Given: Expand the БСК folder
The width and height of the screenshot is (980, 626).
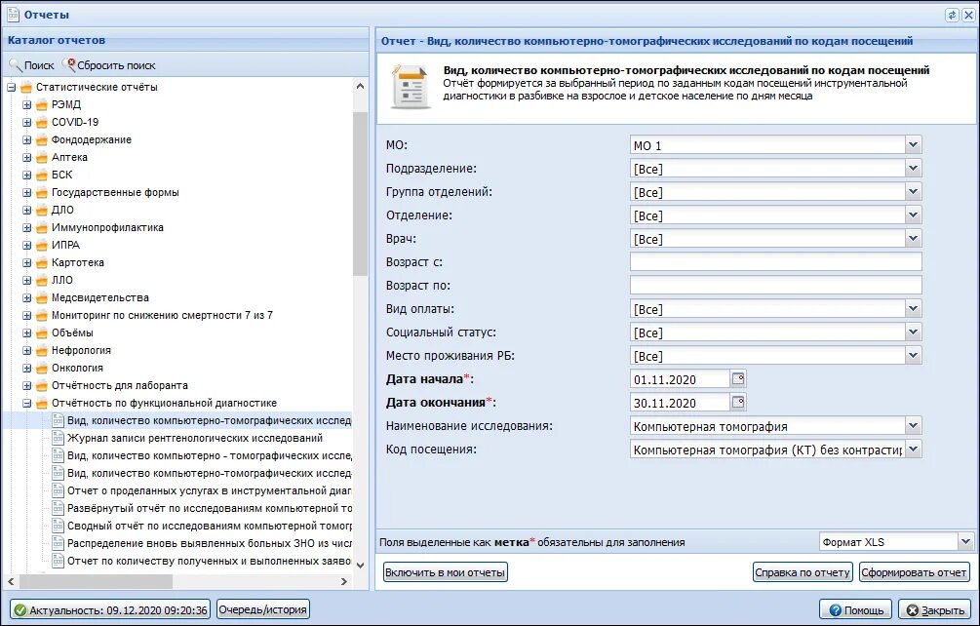Looking at the screenshot, I should 27,175.
